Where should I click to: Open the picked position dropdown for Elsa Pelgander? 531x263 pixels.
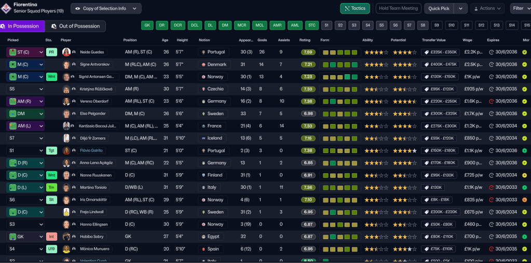click(25, 114)
